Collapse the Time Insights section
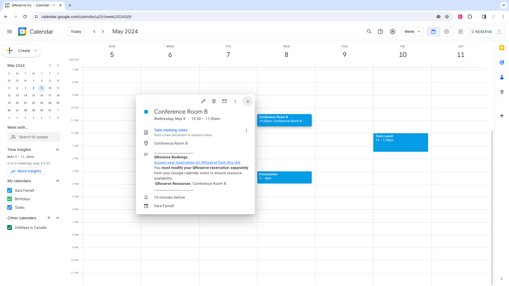 point(58,150)
